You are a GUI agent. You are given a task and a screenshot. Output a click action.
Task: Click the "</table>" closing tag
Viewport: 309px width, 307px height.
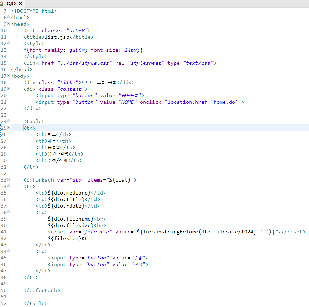(x=35, y=304)
